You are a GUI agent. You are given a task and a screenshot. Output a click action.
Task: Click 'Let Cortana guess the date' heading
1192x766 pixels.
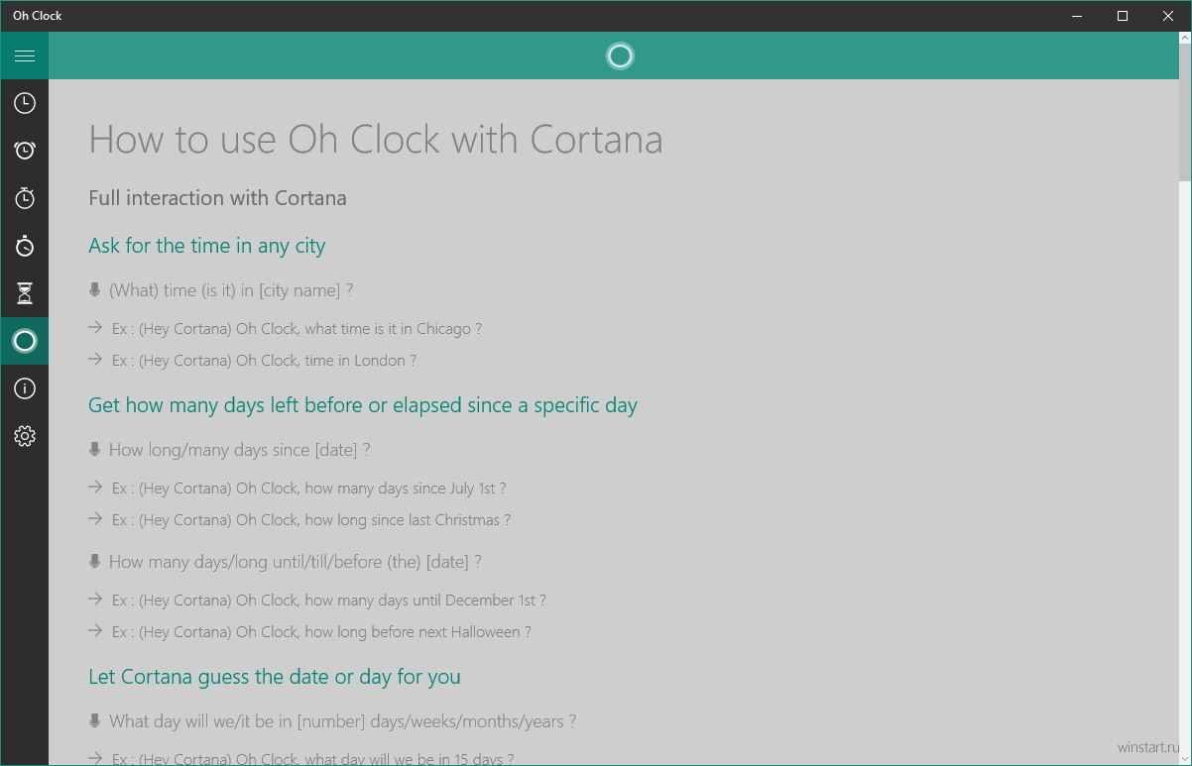pyautogui.click(x=275, y=677)
